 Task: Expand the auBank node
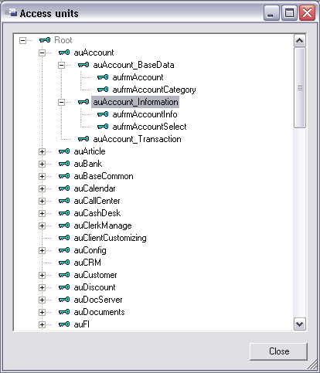[42, 164]
